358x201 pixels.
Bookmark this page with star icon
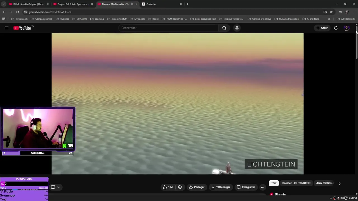[331, 12]
